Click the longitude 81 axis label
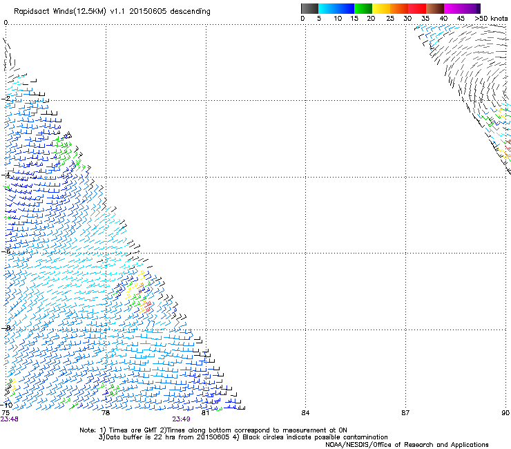This screenshot has height=449, width=511. point(205,413)
